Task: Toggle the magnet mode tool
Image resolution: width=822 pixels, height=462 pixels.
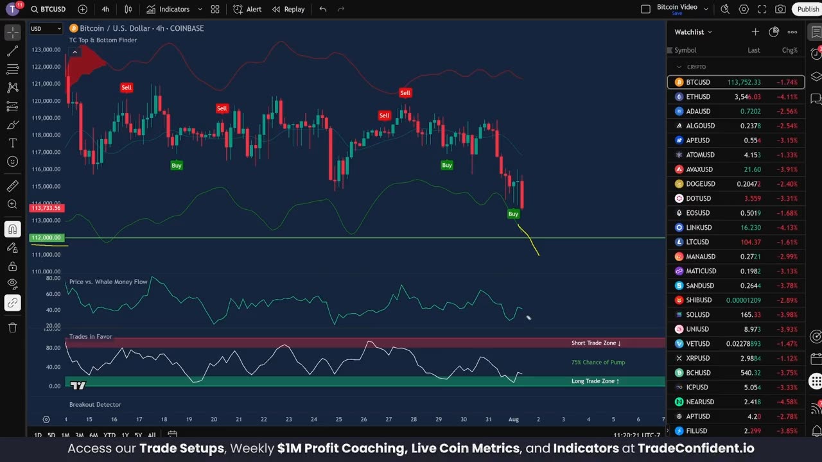Action: pyautogui.click(x=12, y=228)
